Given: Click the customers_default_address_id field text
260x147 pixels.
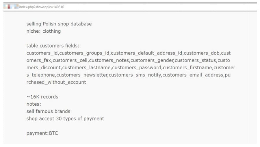Looking at the screenshot, I should [x=147, y=53].
